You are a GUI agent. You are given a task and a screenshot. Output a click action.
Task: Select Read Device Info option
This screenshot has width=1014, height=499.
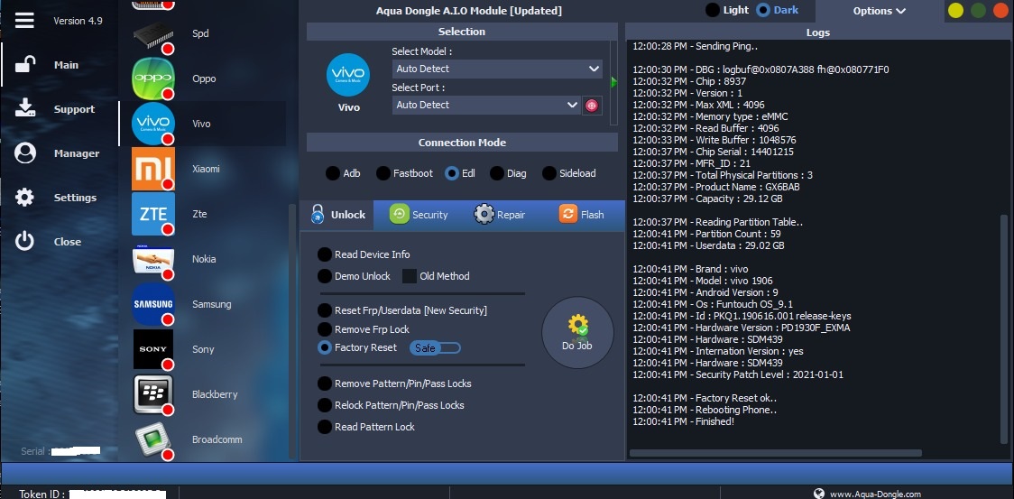[x=364, y=254]
